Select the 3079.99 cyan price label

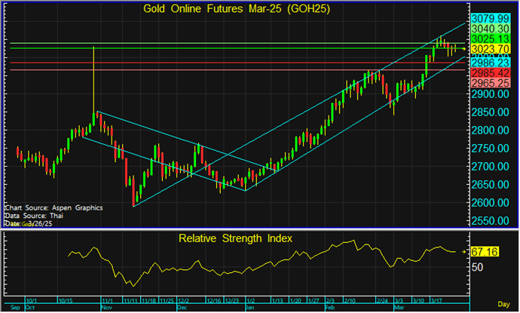(x=491, y=17)
